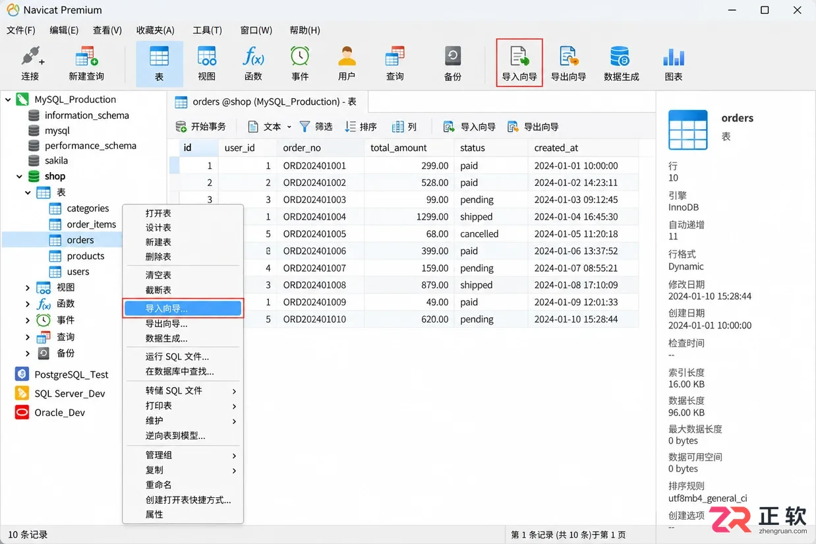
Task: Click the created_at column header
Action: [x=583, y=148]
